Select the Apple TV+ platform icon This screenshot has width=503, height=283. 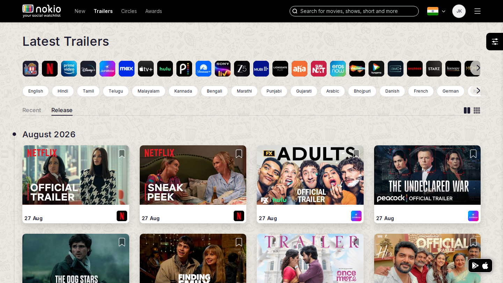tap(146, 68)
